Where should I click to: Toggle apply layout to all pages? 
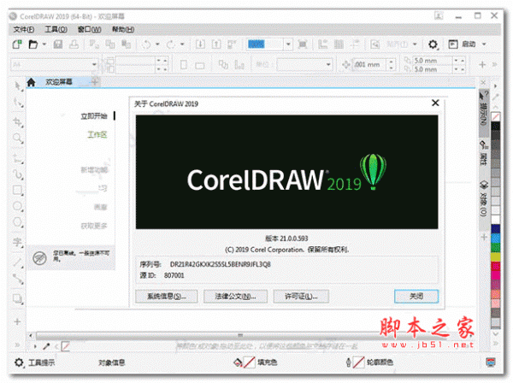[x=224, y=65]
